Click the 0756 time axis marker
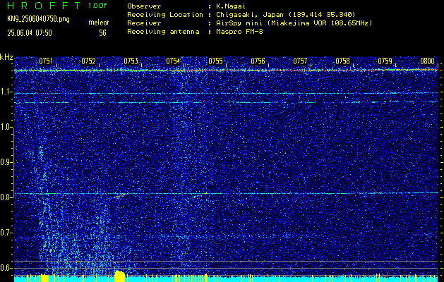 [258, 61]
